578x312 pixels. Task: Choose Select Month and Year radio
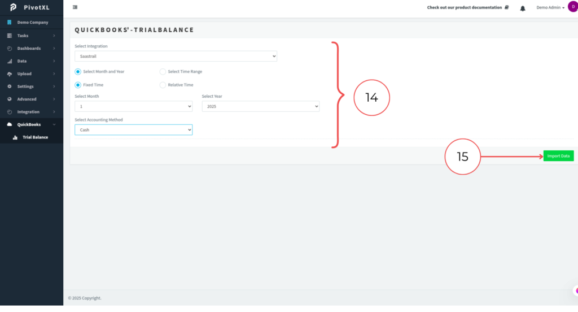click(78, 72)
